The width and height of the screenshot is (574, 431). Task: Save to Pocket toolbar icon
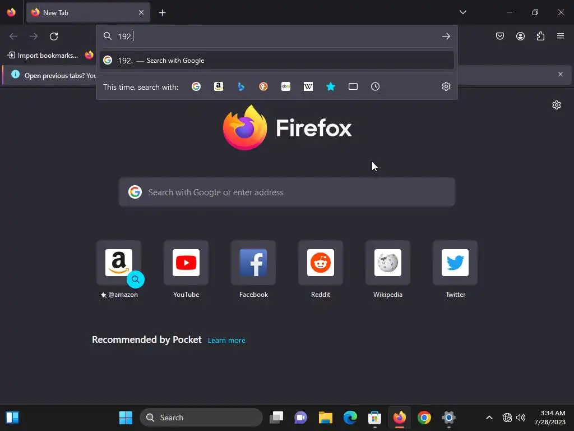(x=500, y=36)
